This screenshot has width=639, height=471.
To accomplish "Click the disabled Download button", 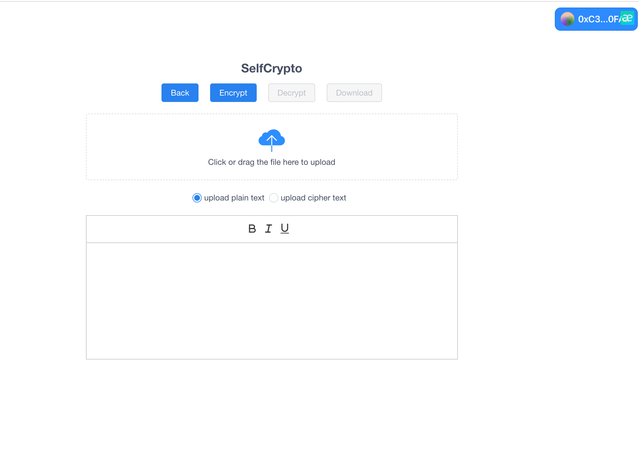I will 354,93.
